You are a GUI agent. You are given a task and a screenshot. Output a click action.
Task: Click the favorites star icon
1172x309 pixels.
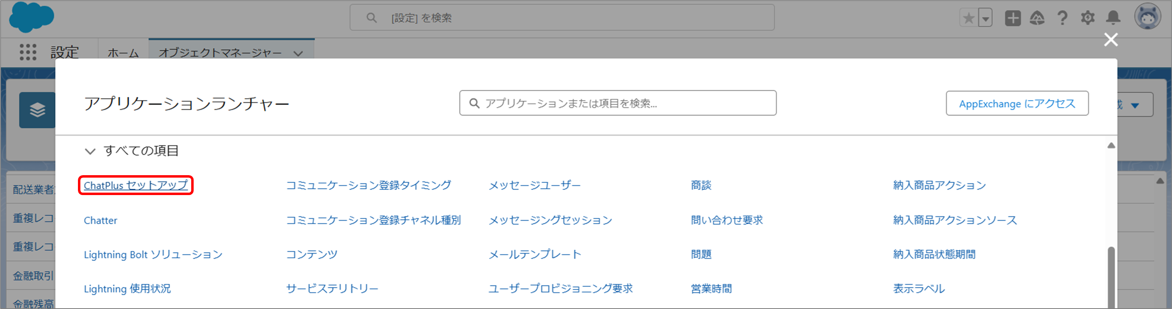(x=969, y=18)
